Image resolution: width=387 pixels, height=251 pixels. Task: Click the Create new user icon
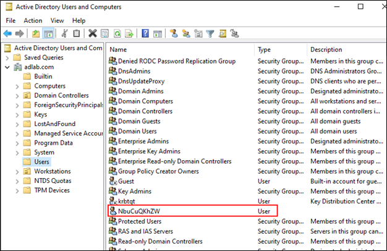point(174,33)
